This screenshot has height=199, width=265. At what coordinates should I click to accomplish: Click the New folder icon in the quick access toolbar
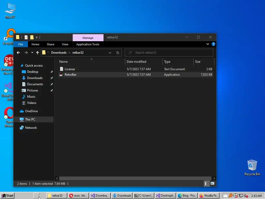tap(32, 37)
